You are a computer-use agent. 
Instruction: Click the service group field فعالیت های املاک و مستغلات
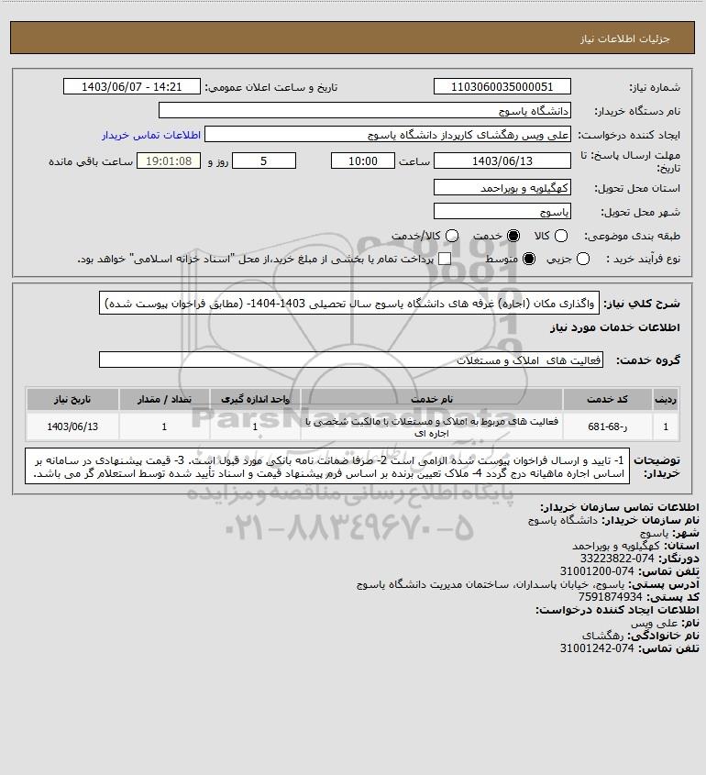pyautogui.click(x=351, y=360)
